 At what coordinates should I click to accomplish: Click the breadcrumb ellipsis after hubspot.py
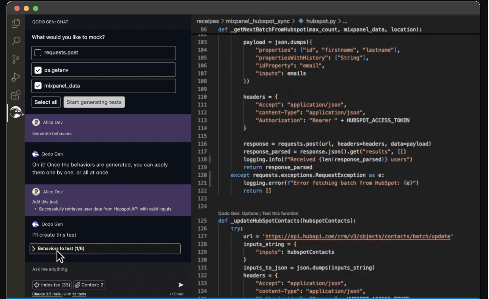(345, 21)
